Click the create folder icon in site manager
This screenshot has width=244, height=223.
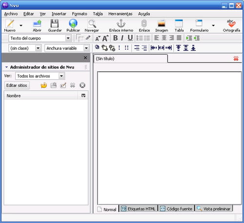(x=53, y=85)
